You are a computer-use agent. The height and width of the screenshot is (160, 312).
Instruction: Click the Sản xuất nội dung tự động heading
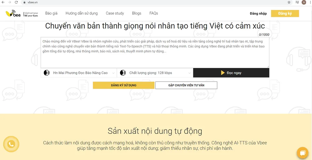point(155,131)
